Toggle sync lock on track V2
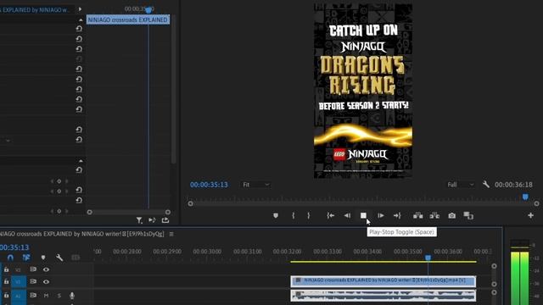Image resolution: width=543 pixels, height=305 pixels. (33, 269)
